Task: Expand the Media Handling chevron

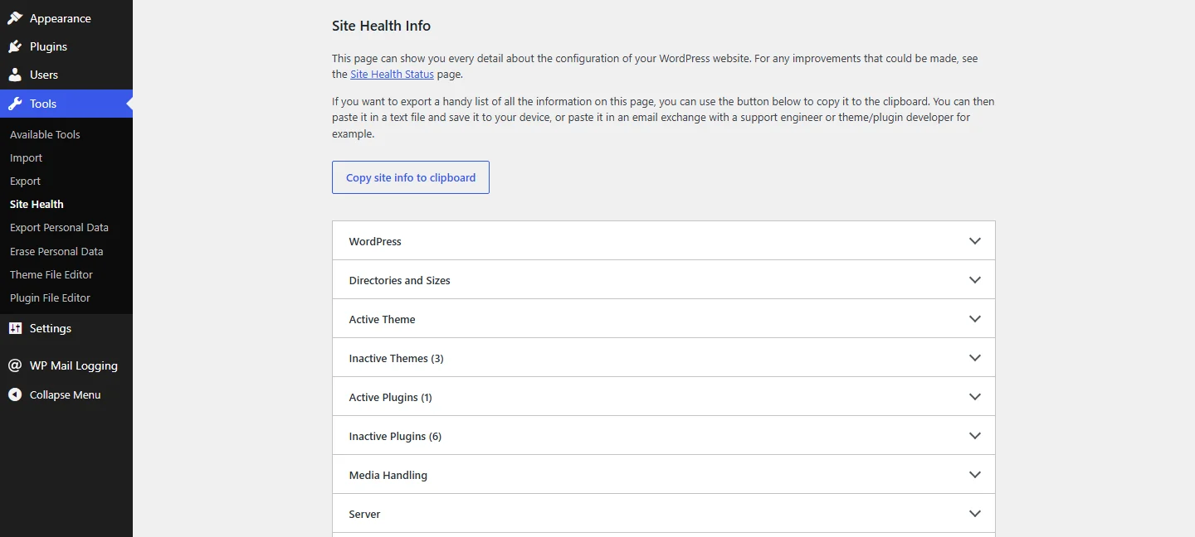Action: (975, 475)
